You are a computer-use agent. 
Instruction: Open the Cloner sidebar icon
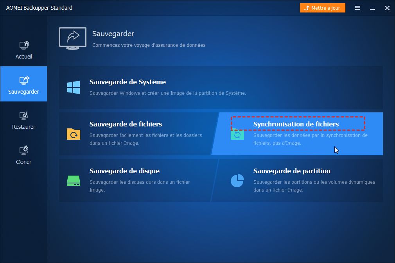coord(24,150)
